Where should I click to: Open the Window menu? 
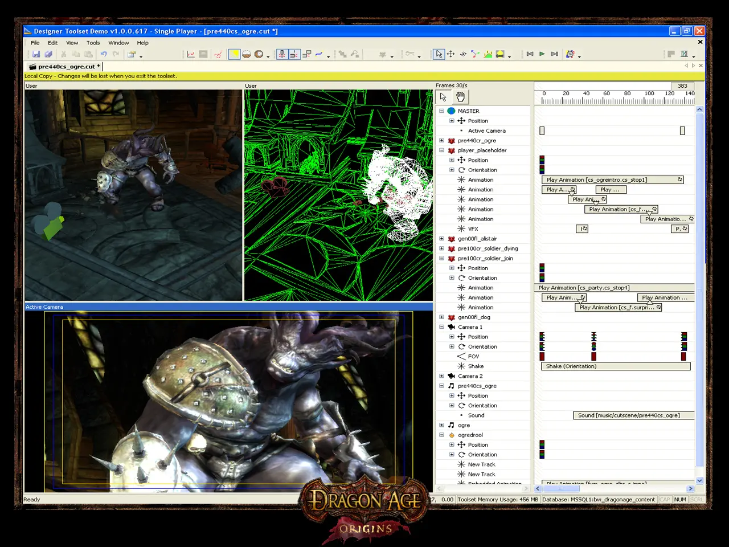click(x=118, y=43)
